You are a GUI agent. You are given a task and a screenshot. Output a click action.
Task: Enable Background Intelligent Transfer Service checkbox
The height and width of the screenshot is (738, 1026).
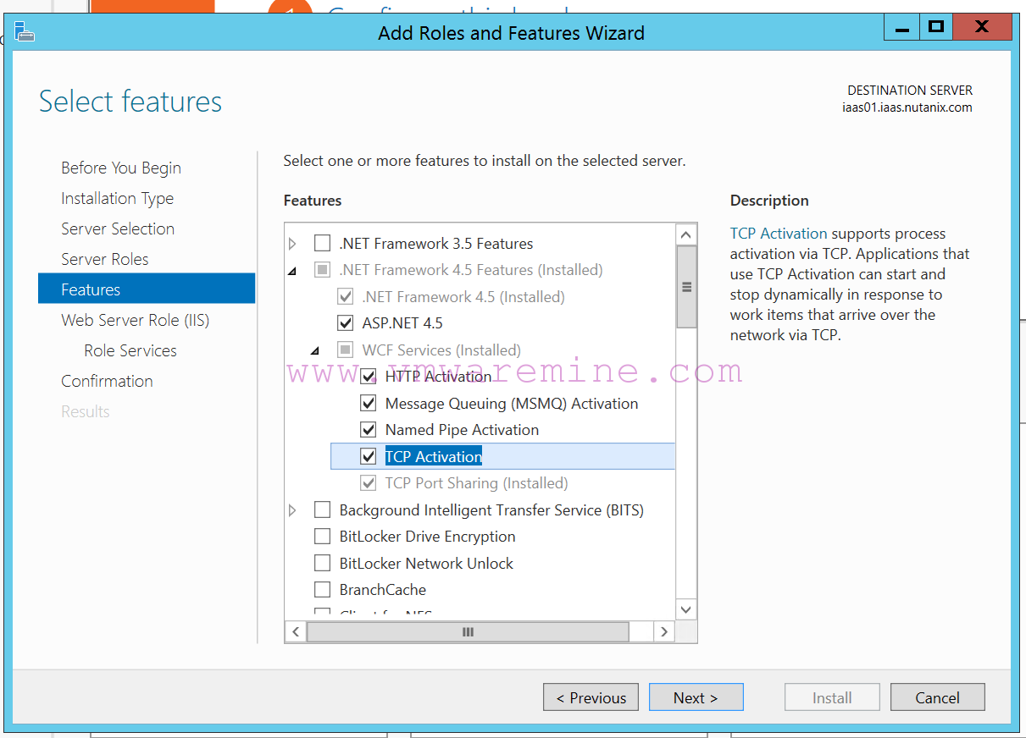pos(322,510)
